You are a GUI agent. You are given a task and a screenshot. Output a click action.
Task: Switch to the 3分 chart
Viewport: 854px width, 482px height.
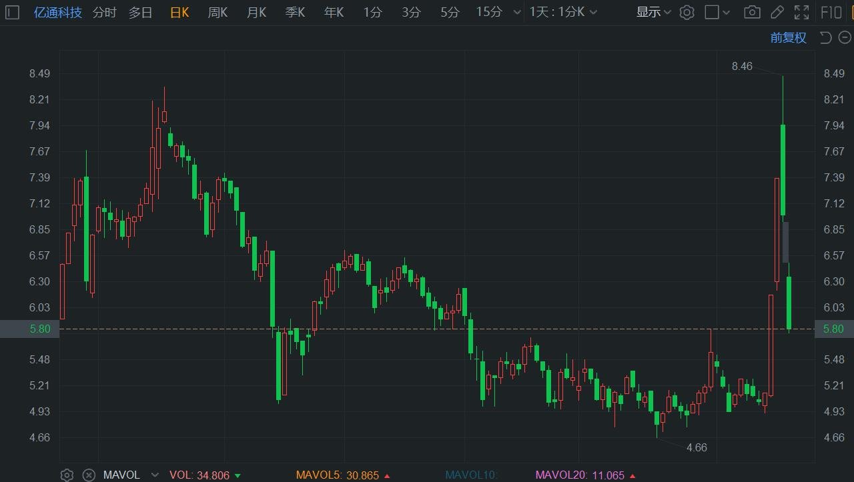tap(412, 12)
